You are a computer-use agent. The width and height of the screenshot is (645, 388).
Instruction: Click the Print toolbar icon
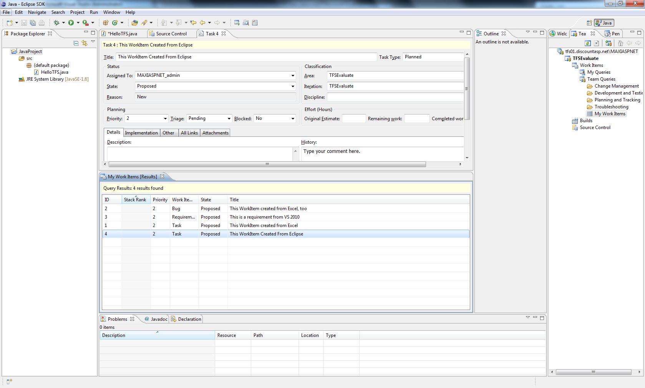pos(41,23)
